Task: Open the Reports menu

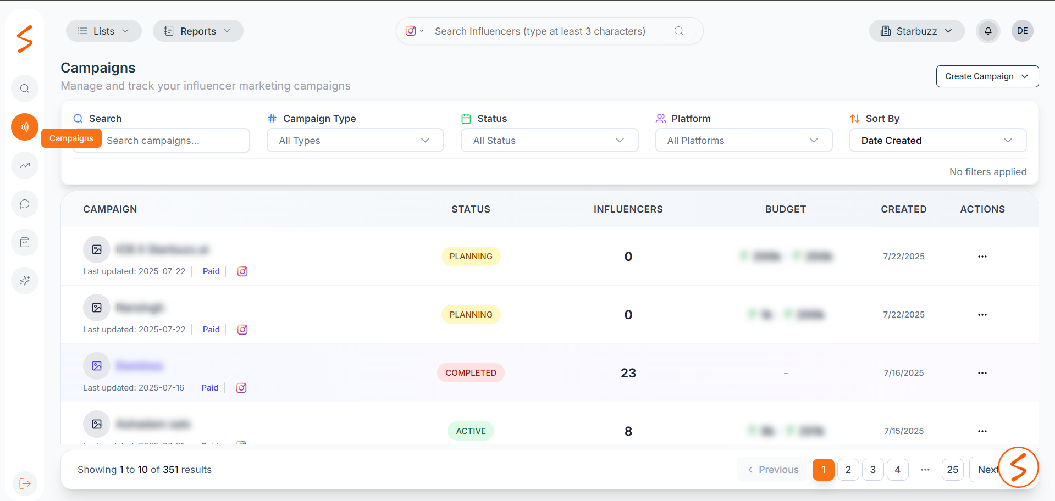Action: (198, 31)
